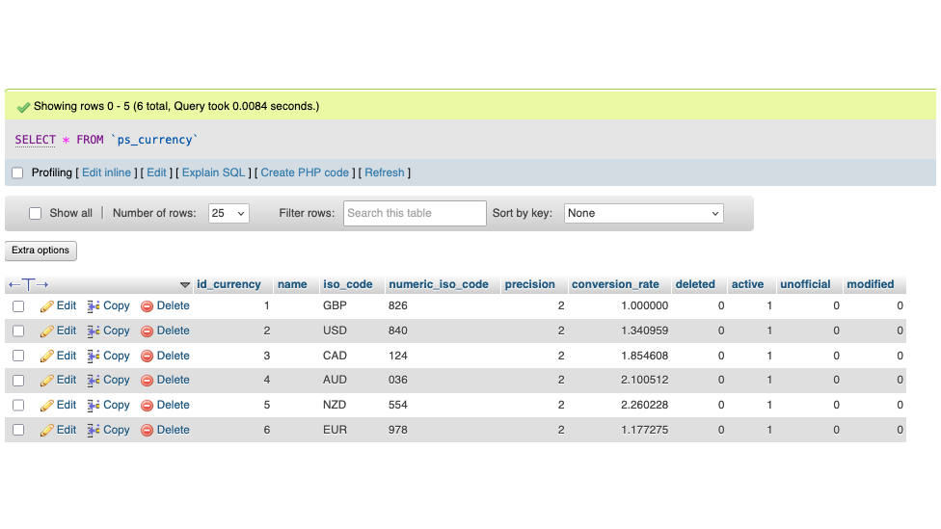Expand the column options triangle in header

coord(185,285)
